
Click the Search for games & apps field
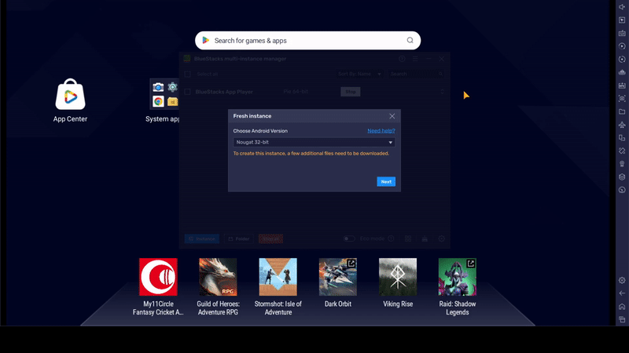(307, 41)
